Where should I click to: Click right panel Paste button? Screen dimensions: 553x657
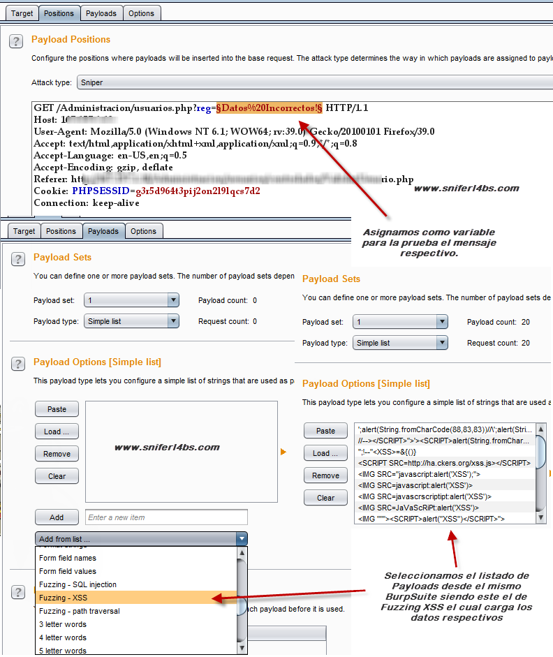(x=325, y=431)
